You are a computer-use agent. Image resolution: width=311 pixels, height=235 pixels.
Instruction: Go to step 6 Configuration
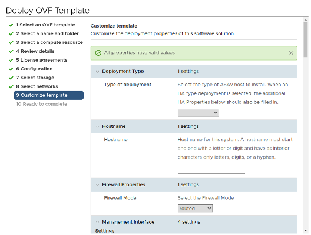pyautogui.click(x=34, y=69)
